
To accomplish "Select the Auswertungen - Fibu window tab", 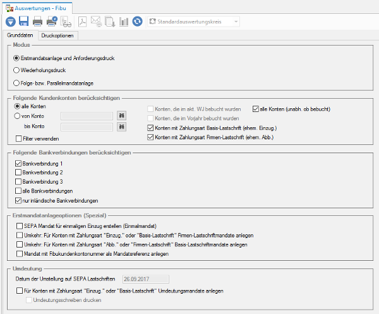I will pyautogui.click(x=37, y=8).
